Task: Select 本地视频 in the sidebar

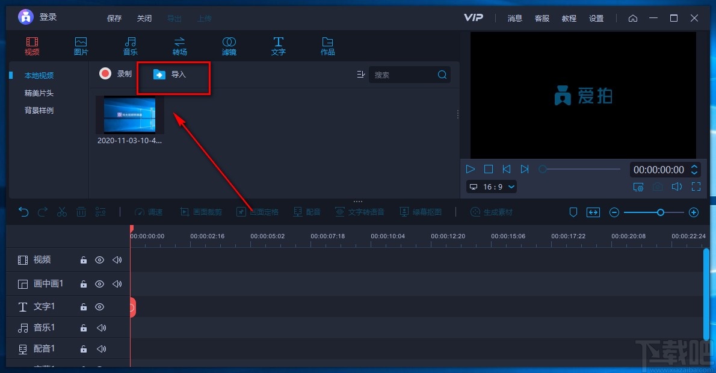Action: click(39, 75)
